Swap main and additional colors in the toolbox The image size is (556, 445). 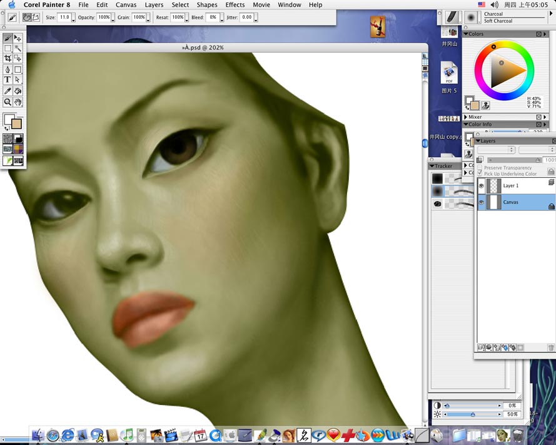(x=6, y=128)
